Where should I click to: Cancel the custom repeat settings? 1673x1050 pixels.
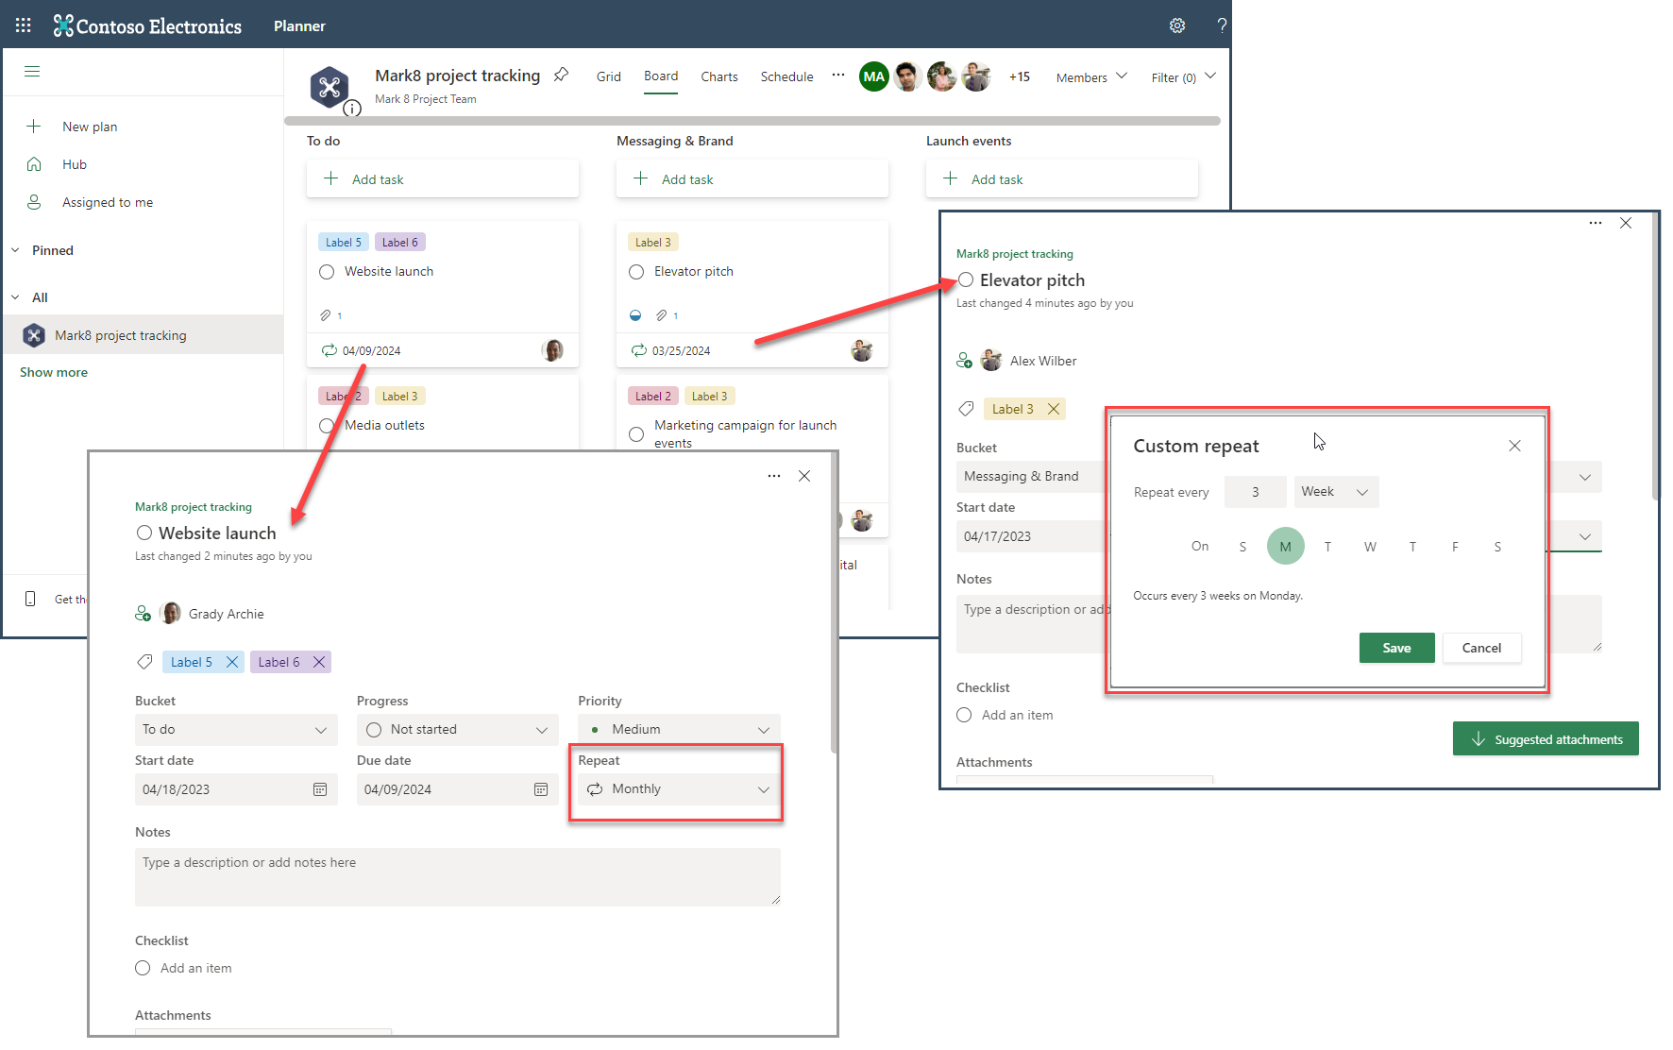coord(1481,648)
